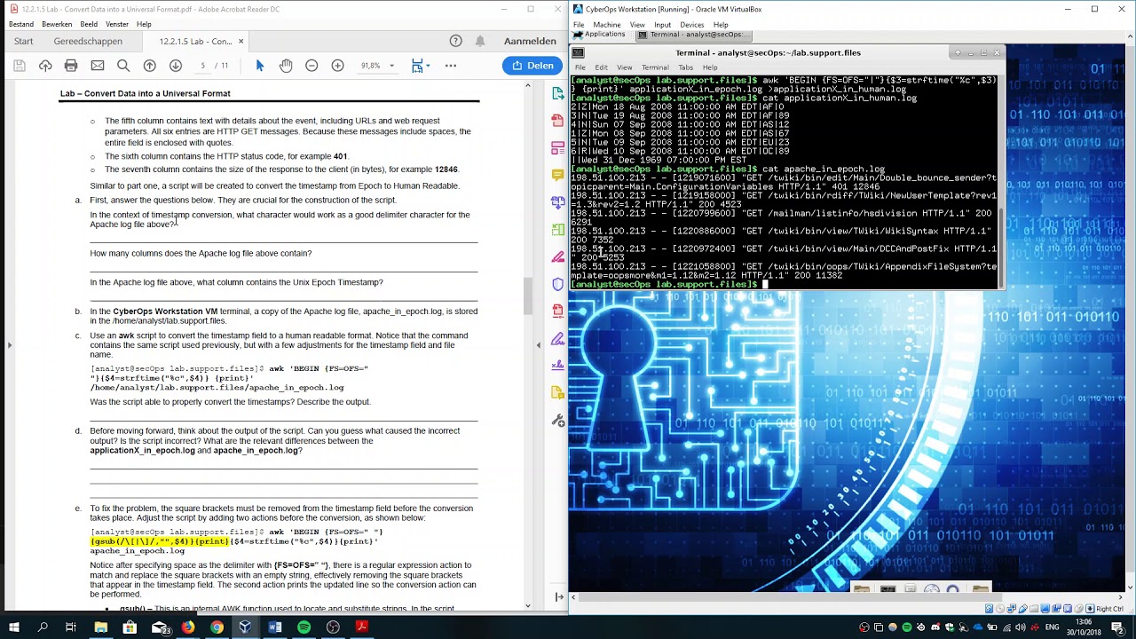Click Aanmelden to sign in
The image size is (1136, 639).
click(530, 41)
